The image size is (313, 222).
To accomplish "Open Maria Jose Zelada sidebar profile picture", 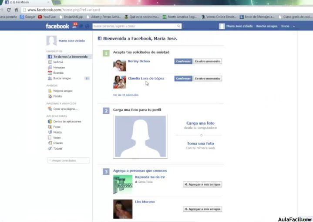I will pos(51,41).
